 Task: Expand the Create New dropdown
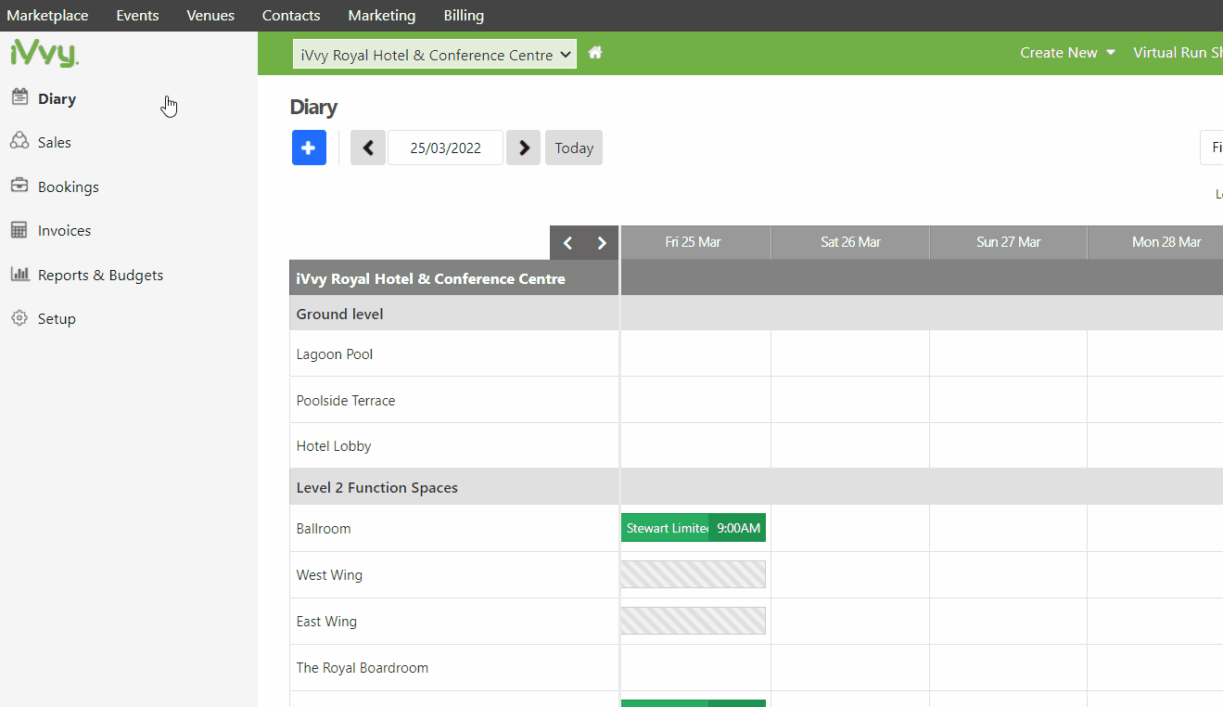1067,53
